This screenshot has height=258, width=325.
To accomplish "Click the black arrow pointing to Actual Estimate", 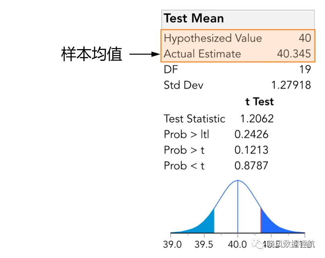I will pyautogui.click(x=145, y=54).
